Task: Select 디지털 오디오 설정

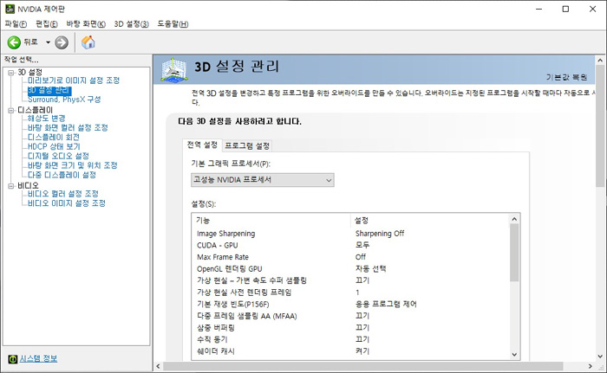Action: coord(58,156)
